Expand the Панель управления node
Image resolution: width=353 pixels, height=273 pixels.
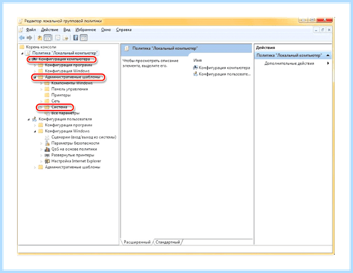click(41, 89)
